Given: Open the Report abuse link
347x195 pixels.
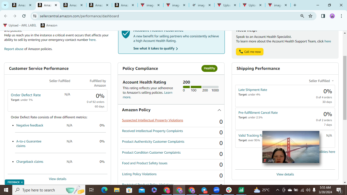Looking at the screenshot, I should coord(14,49).
